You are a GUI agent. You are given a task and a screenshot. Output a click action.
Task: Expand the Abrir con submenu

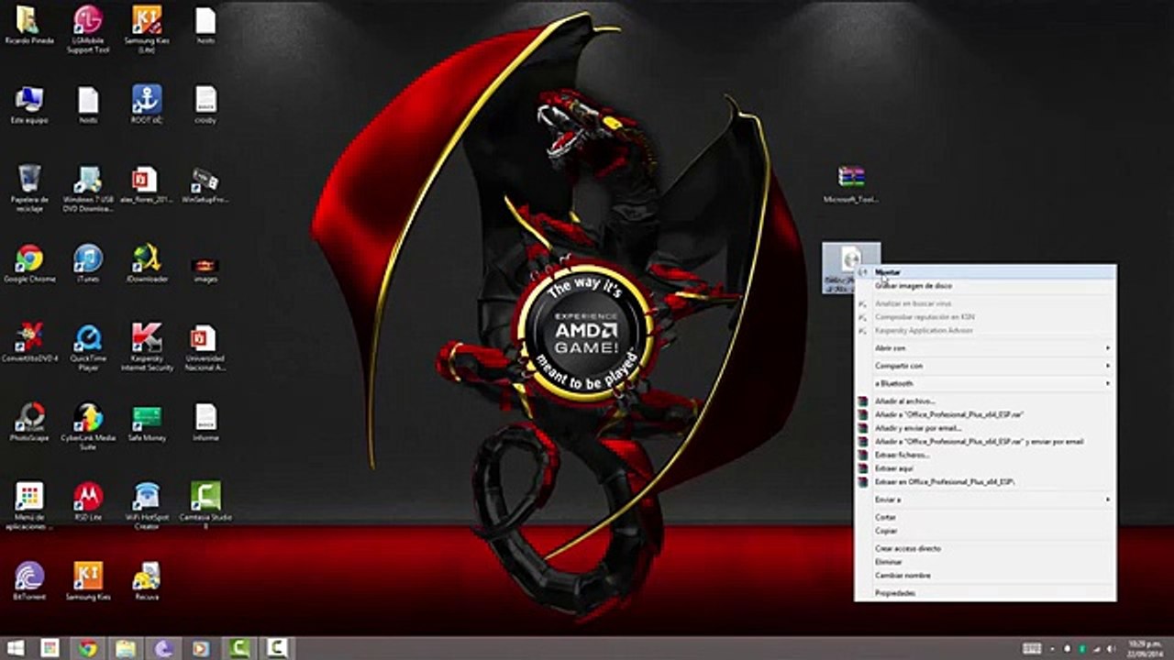[985, 348]
